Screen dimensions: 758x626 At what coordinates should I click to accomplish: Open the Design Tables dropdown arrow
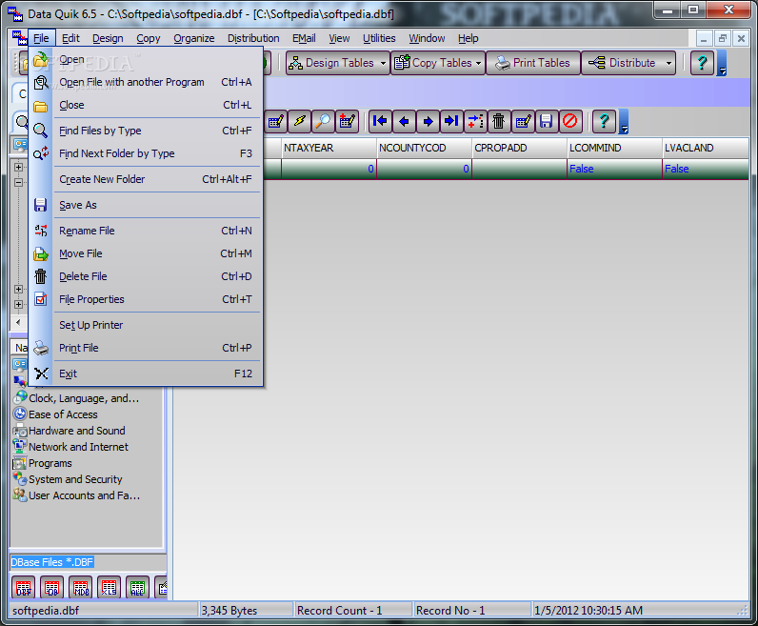click(x=383, y=63)
